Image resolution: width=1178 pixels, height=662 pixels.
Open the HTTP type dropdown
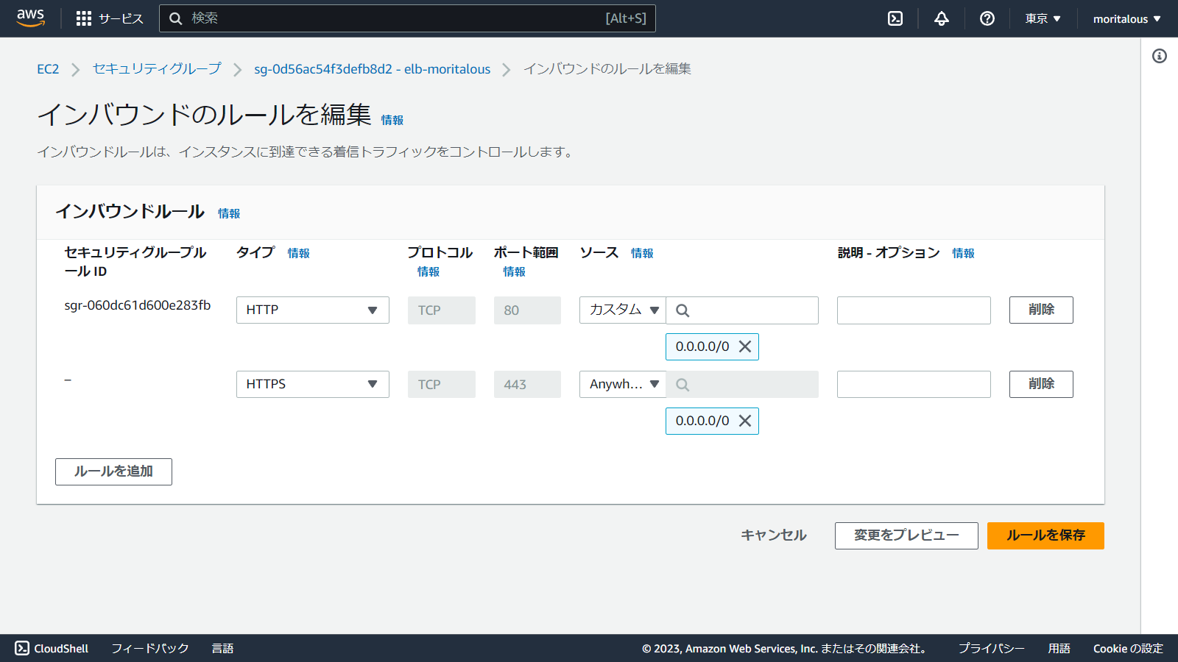click(312, 310)
